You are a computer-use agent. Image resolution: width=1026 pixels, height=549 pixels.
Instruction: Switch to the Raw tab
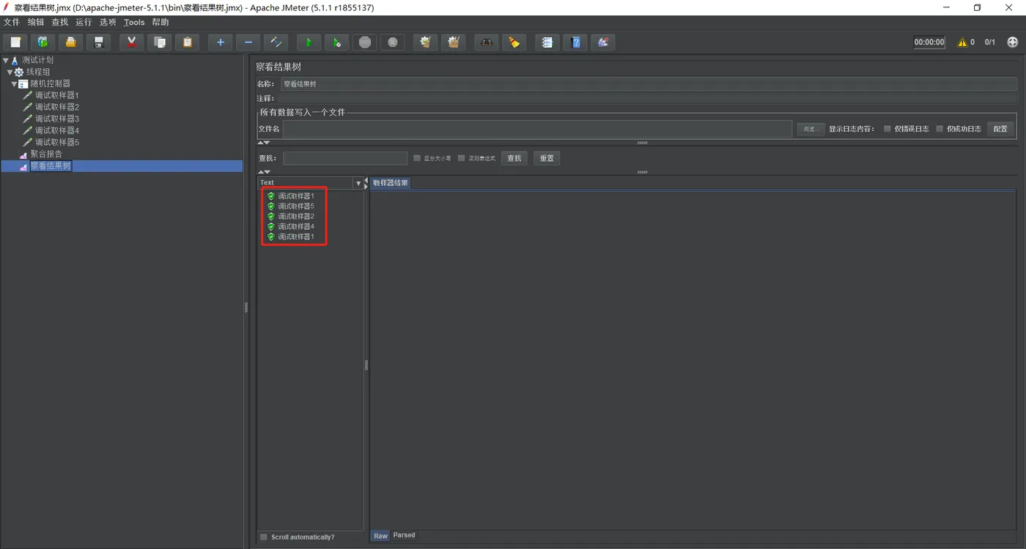tap(380, 536)
